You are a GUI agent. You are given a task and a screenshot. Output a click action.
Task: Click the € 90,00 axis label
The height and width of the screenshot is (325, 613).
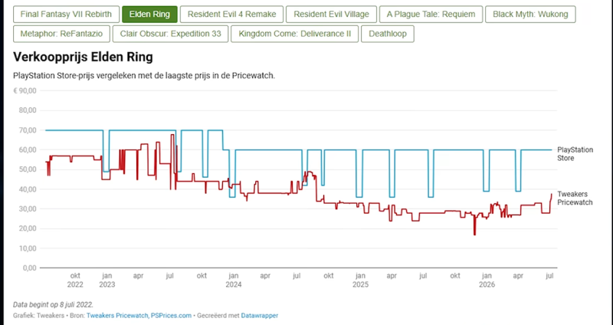coord(25,90)
